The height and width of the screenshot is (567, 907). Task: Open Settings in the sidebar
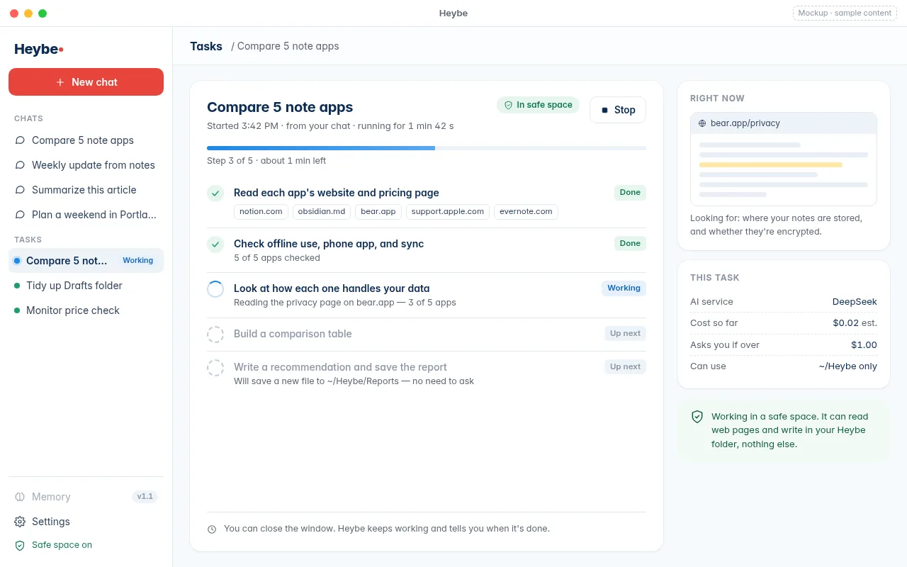(x=86, y=522)
